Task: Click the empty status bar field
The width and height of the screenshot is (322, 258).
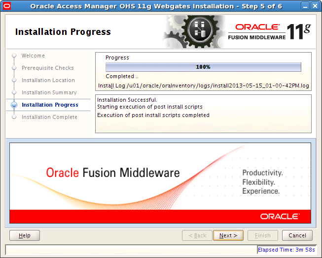Action: (x=131, y=250)
